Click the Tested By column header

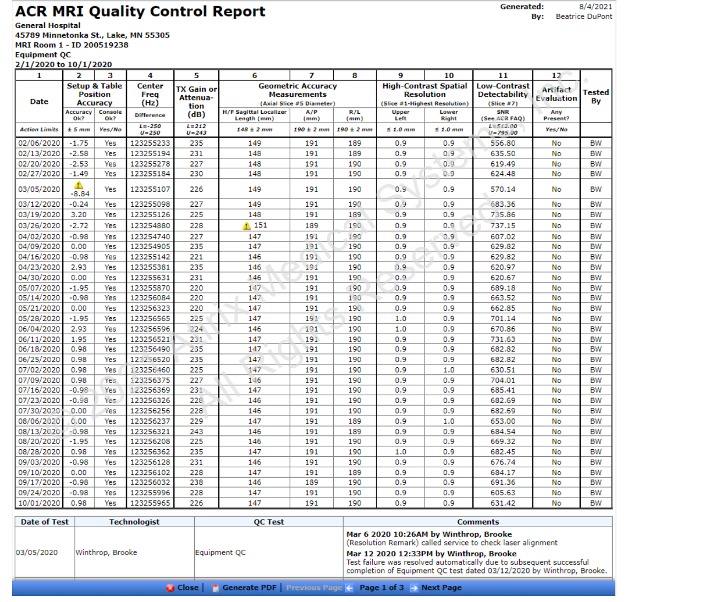[x=596, y=97]
